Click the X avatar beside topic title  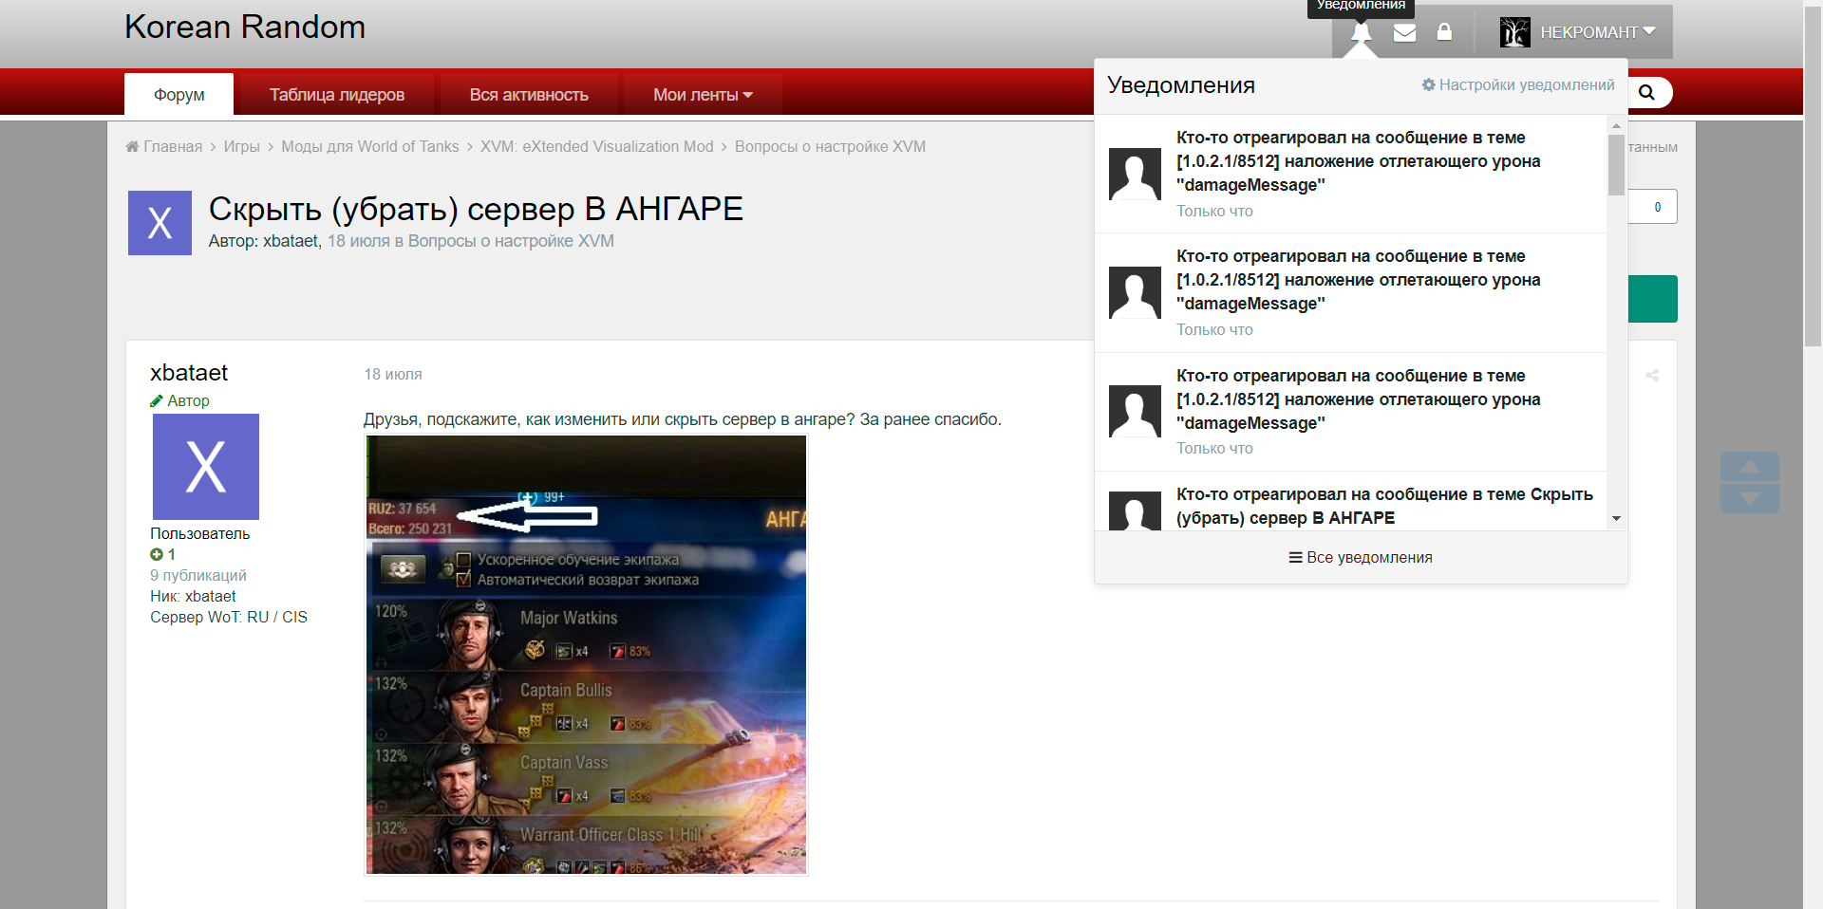[x=160, y=223]
